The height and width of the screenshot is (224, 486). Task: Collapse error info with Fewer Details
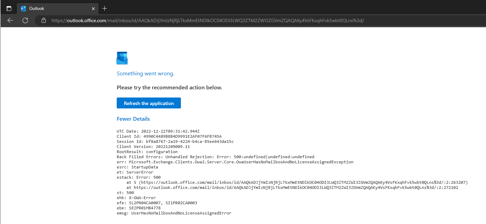[133, 119]
